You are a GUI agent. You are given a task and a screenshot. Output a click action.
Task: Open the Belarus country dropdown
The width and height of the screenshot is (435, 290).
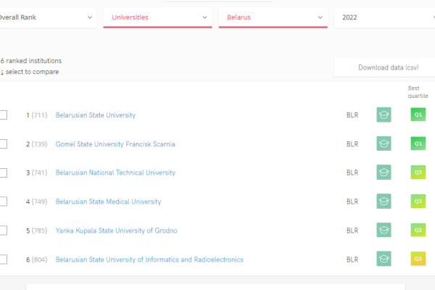click(273, 17)
